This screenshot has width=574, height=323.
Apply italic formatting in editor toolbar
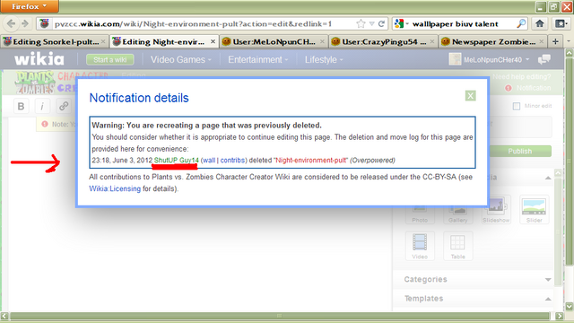coord(42,106)
